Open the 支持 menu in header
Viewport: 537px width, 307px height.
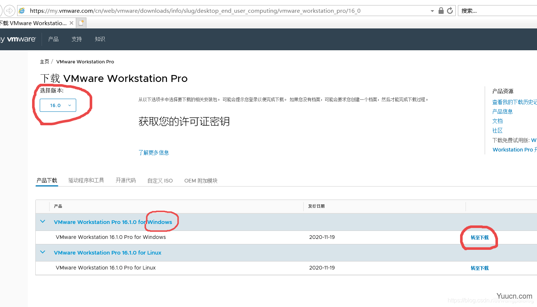[77, 39]
